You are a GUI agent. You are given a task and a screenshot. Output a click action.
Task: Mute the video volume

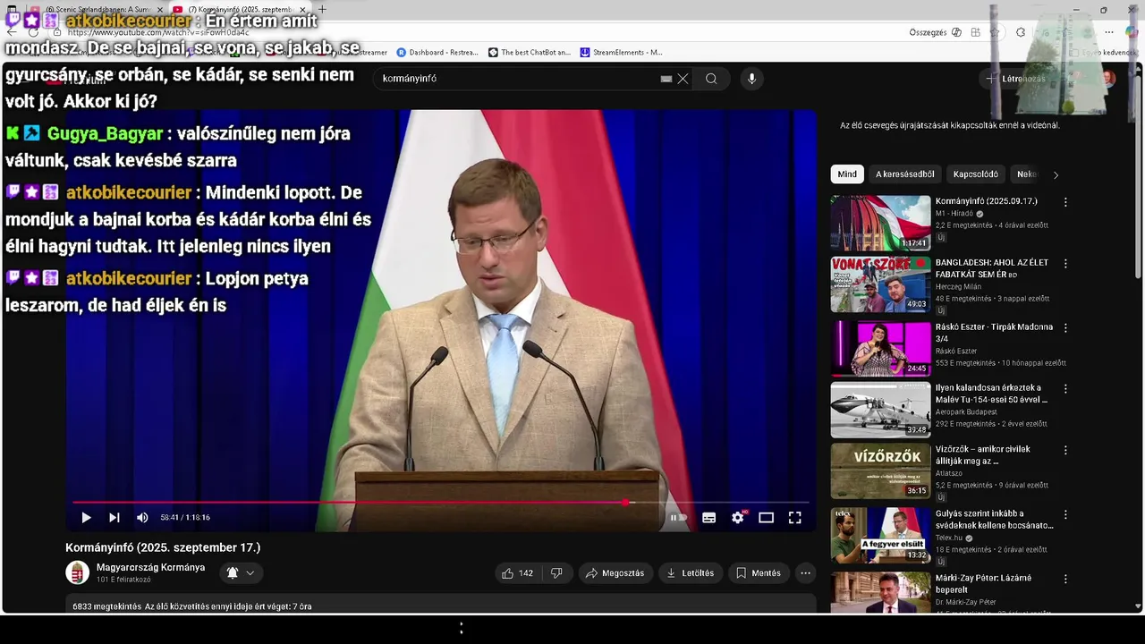click(142, 517)
